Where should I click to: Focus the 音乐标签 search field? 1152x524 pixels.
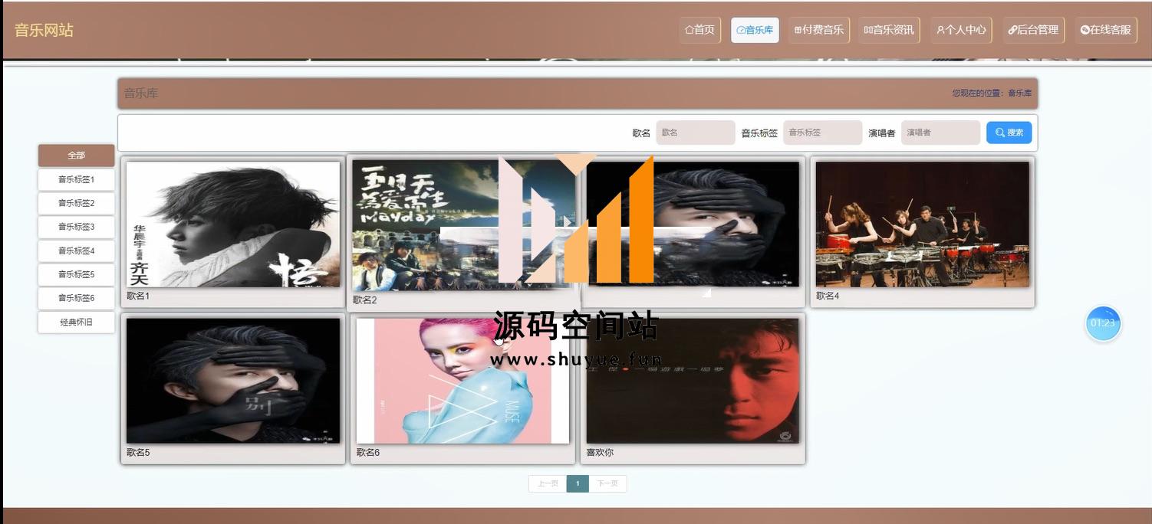pyautogui.click(x=823, y=133)
